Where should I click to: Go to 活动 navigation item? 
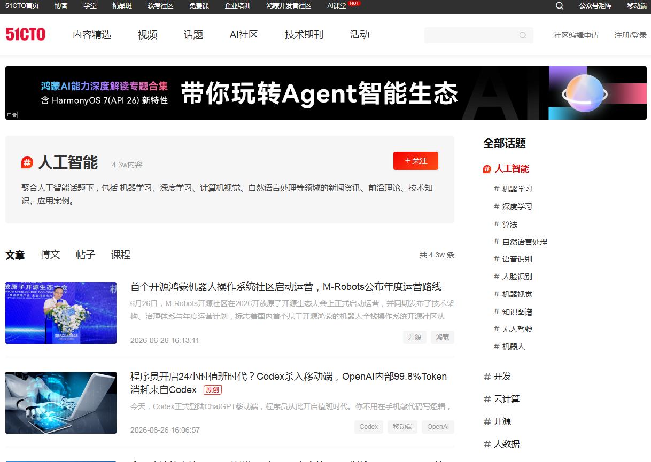(360, 35)
